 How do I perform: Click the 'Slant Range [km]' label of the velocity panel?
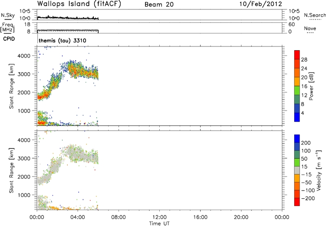[x=11, y=170]
